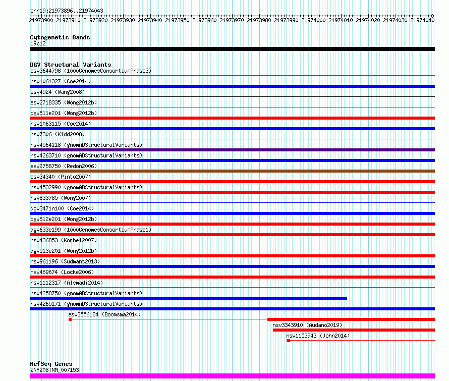
Task: Click variant label esv4924 (Wang2008)
Action: tap(58, 92)
